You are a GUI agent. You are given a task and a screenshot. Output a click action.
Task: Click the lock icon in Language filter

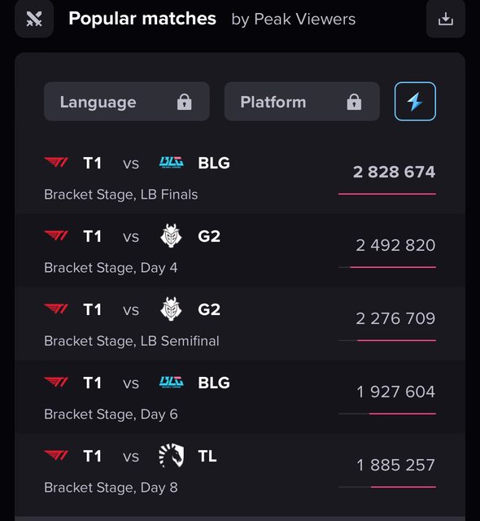click(x=184, y=101)
